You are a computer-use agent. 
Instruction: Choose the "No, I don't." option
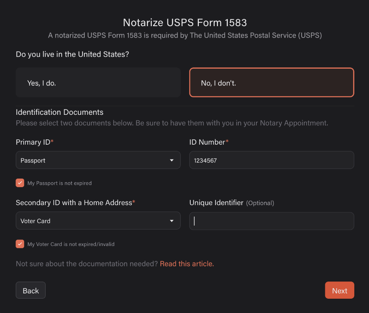tap(272, 83)
